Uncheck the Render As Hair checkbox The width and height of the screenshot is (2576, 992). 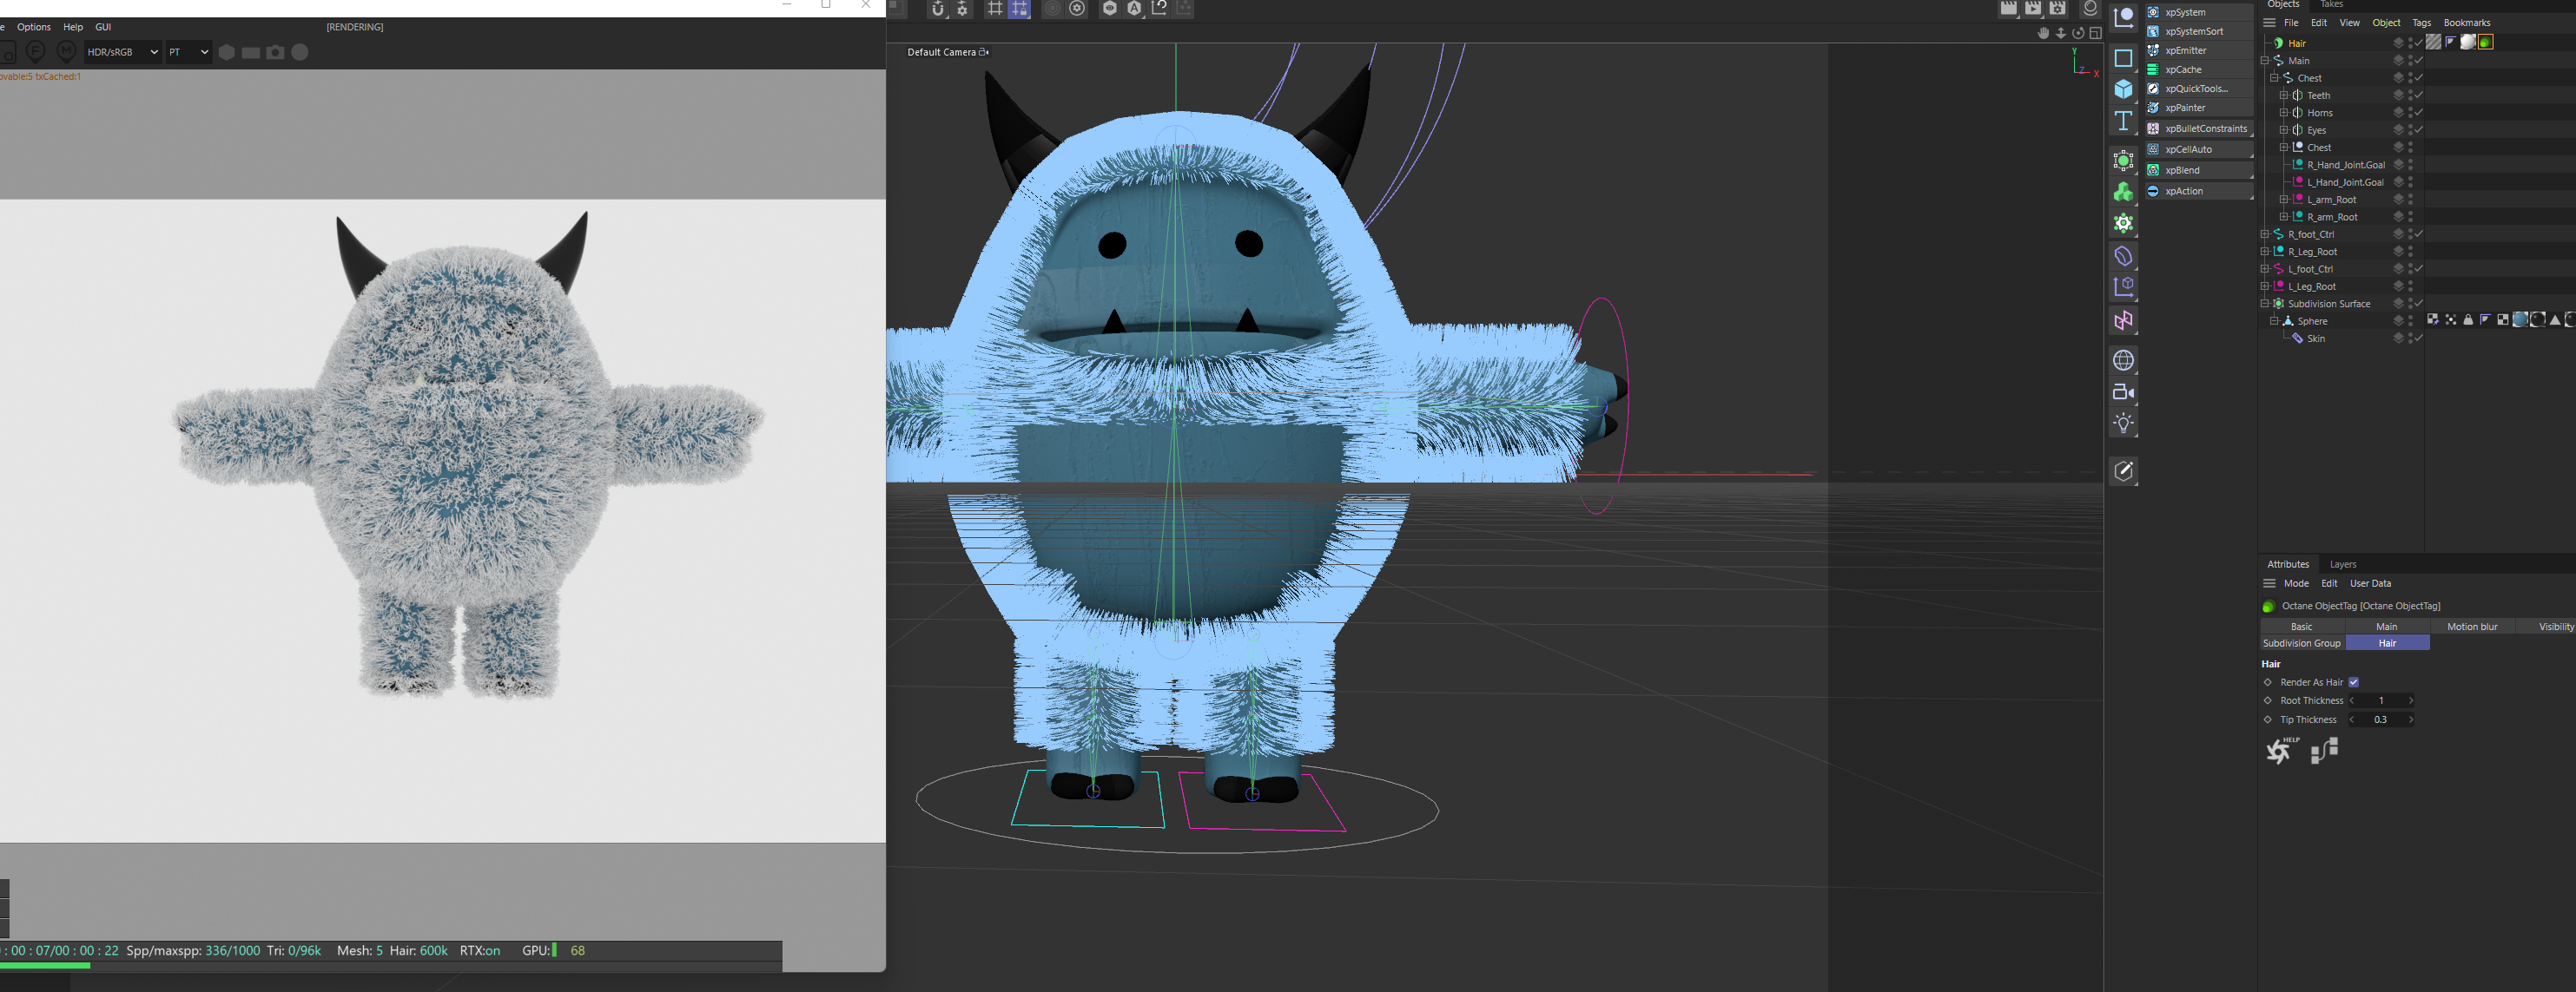click(2353, 682)
